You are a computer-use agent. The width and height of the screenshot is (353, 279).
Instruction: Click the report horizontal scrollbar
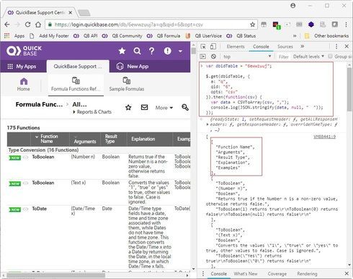click(55, 275)
